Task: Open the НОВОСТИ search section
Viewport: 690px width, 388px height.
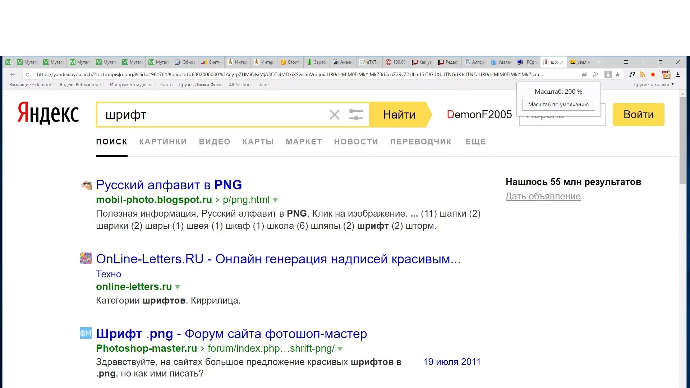Action: 356,142
